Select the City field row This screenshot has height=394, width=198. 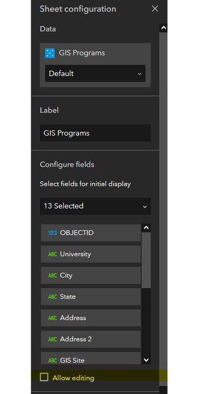tap(91, 275)
